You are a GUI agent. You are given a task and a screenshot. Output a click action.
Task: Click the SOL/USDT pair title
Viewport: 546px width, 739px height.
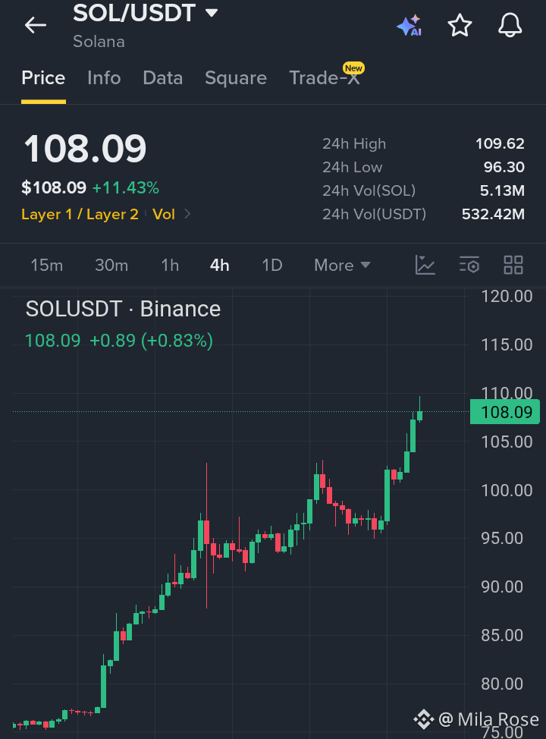[x=134, y=13]
